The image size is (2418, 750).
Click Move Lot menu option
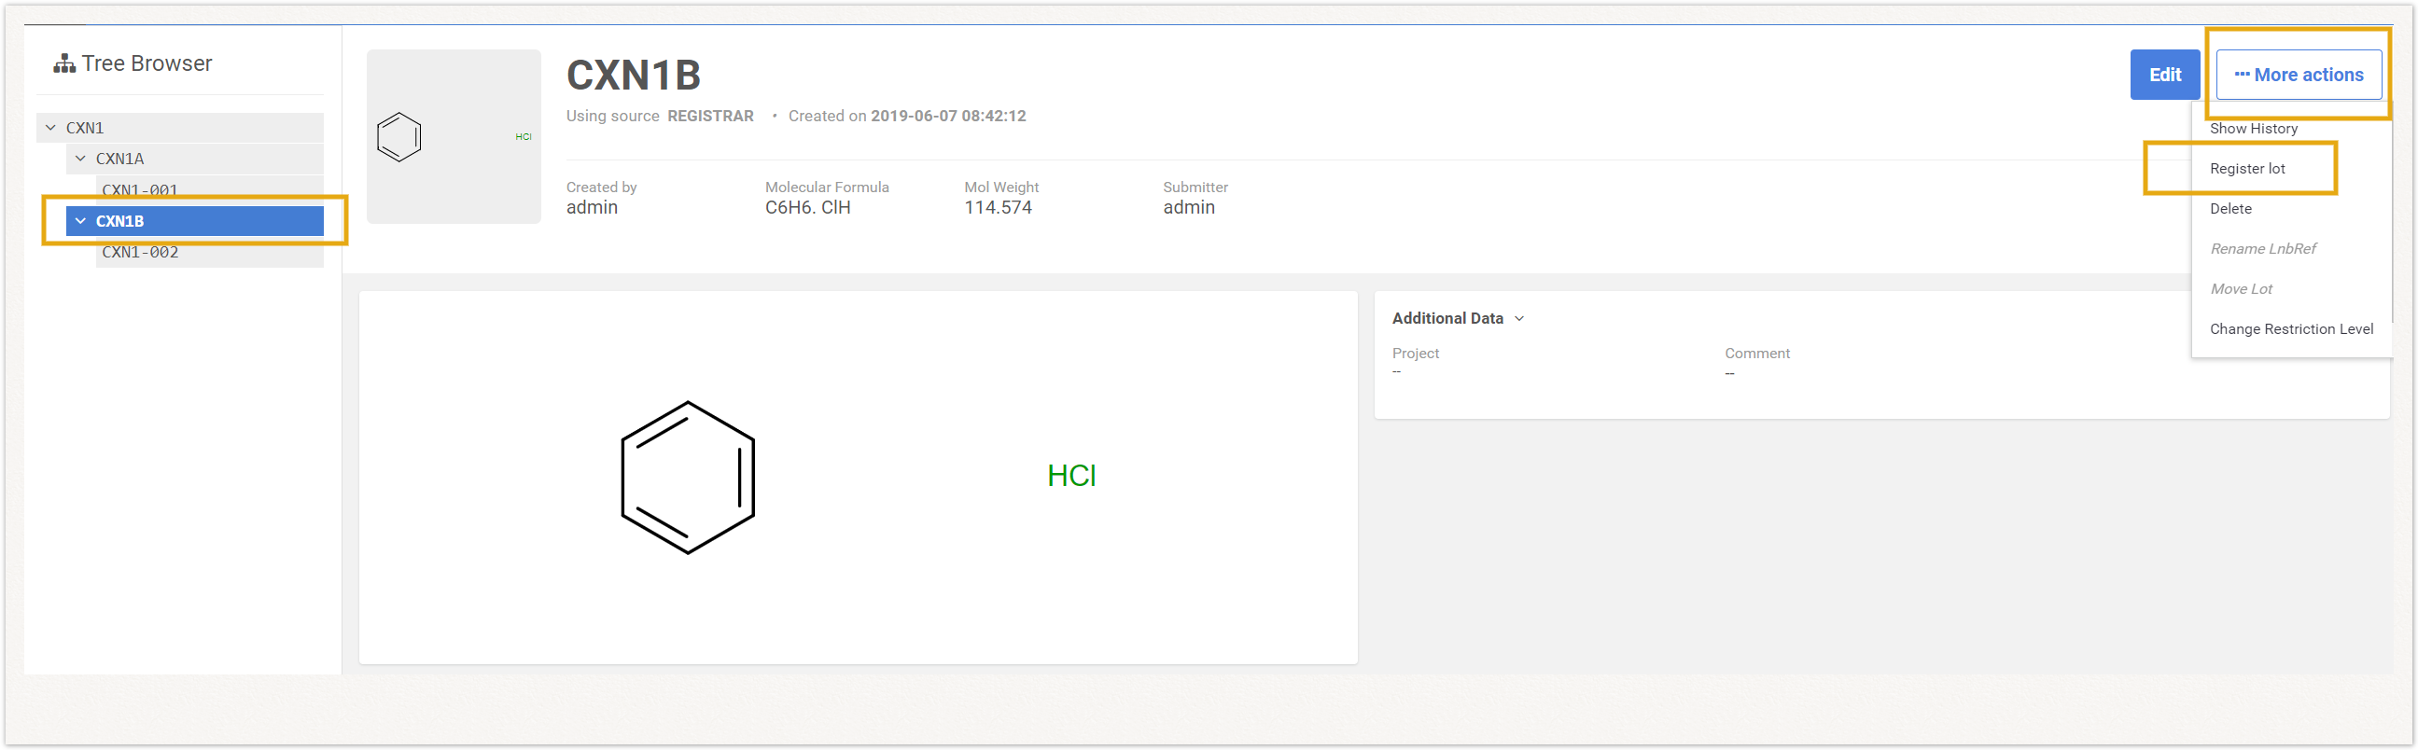(2241, 289)
